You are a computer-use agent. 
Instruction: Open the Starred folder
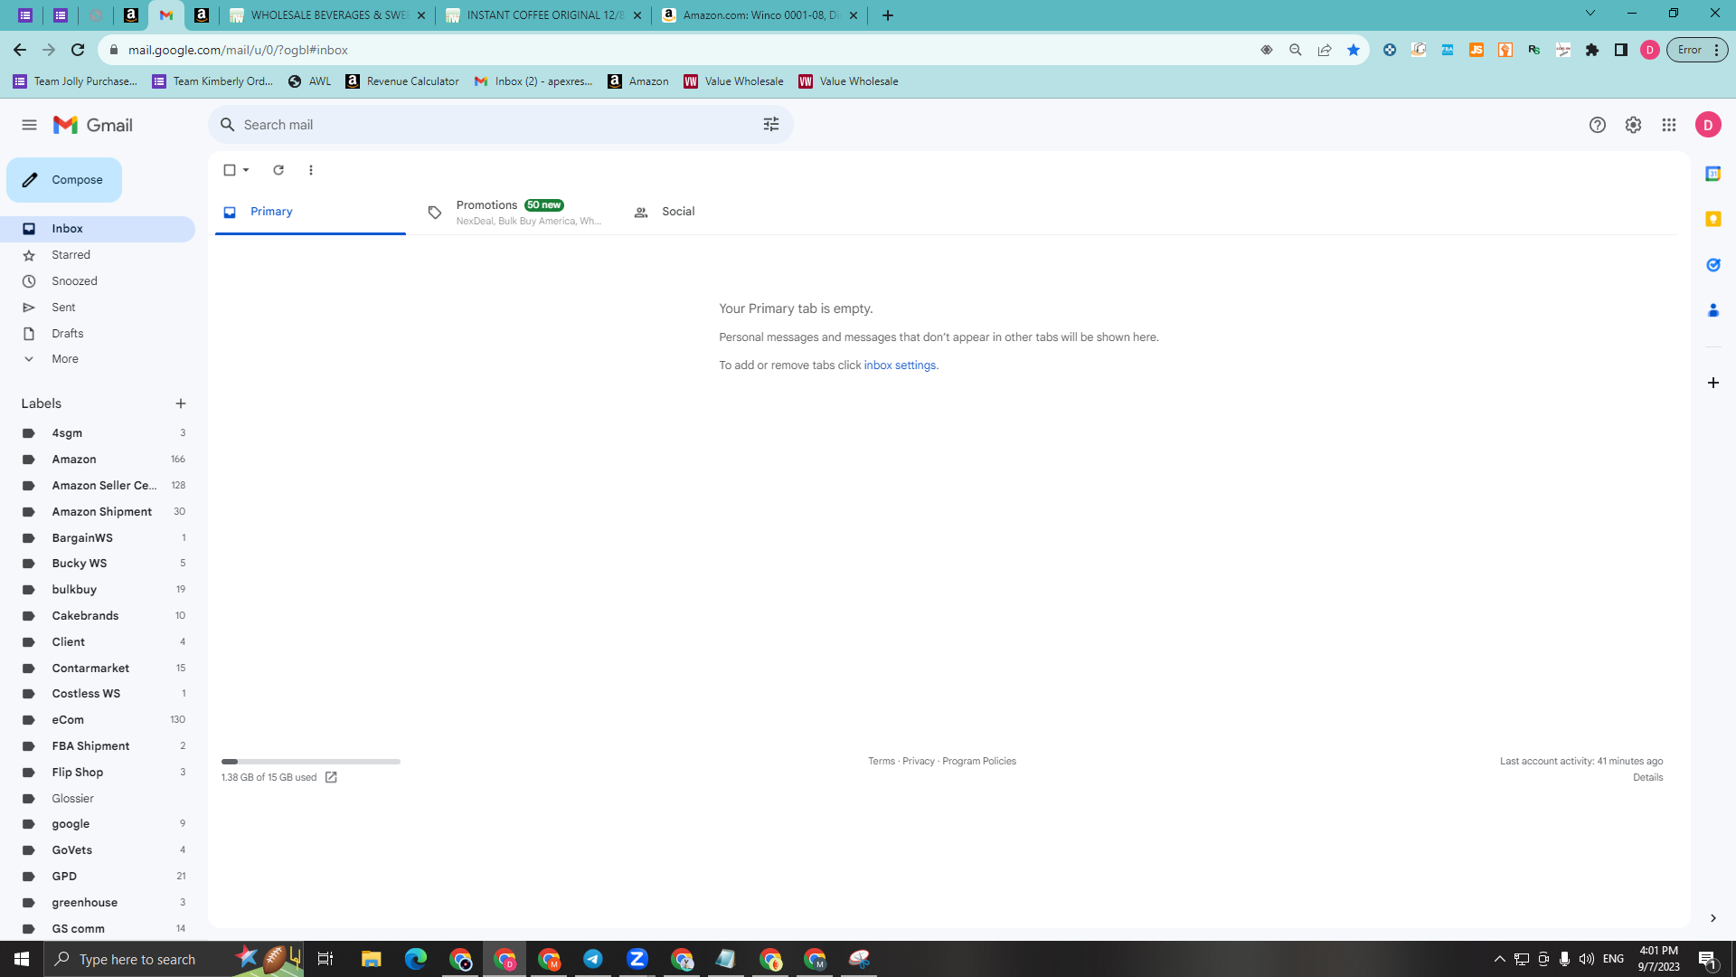(71, 255)
